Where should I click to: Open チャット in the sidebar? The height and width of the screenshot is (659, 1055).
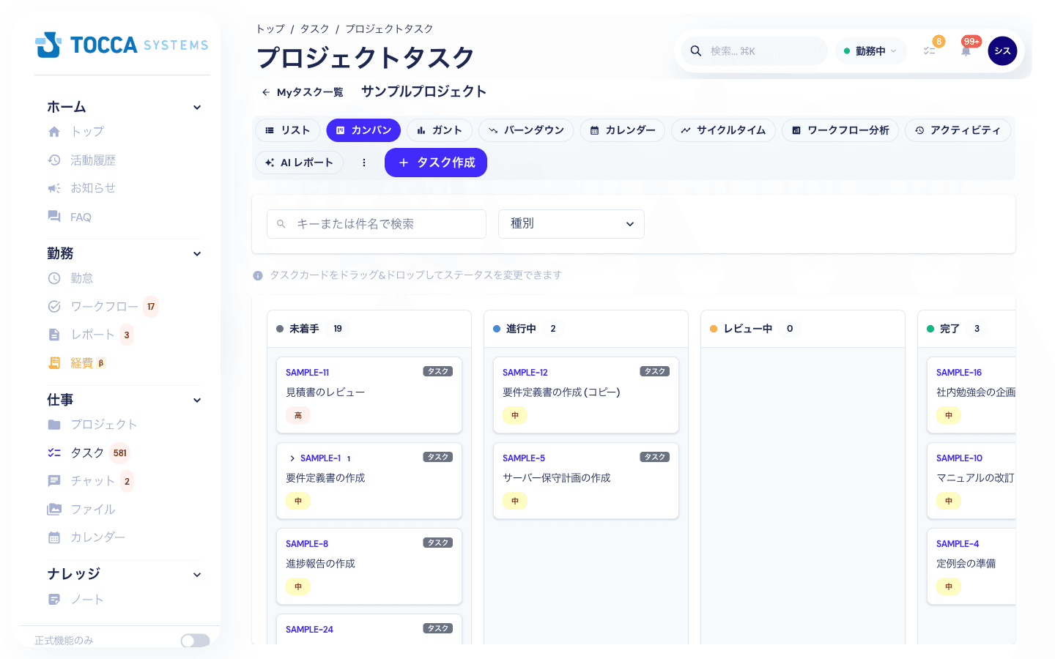pyautogui.click(x=91, y=481)
